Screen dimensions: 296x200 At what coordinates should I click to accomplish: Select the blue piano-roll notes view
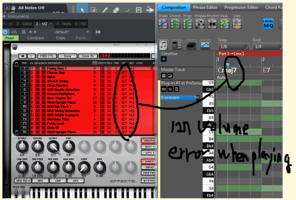coord(205,45)
